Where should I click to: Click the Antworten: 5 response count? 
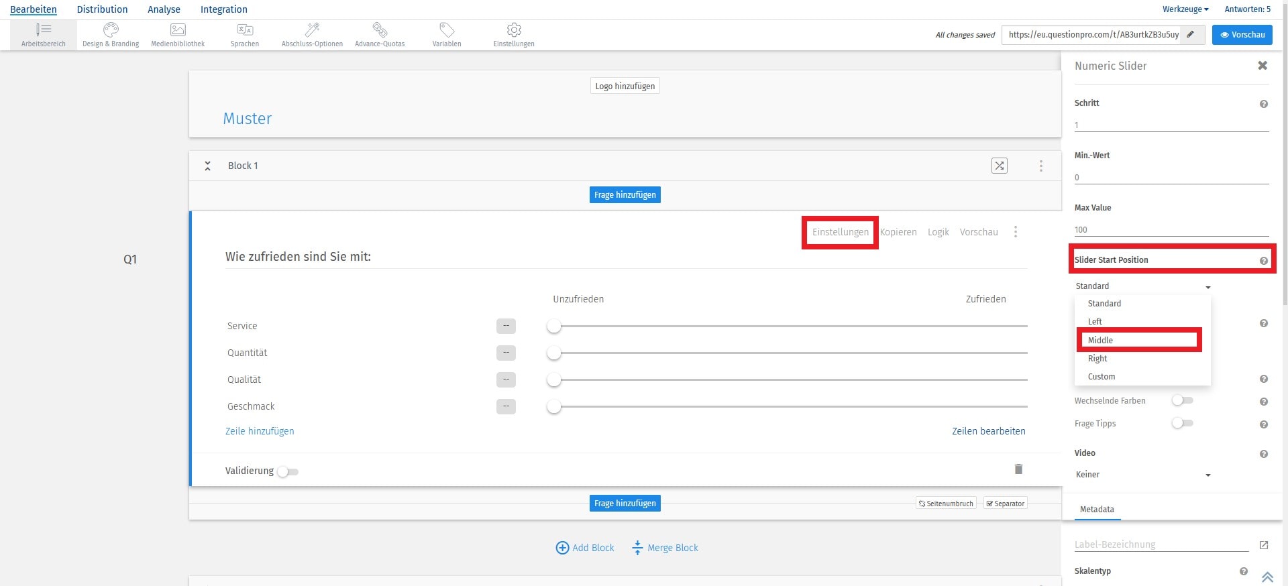(x=1248, y=9)
